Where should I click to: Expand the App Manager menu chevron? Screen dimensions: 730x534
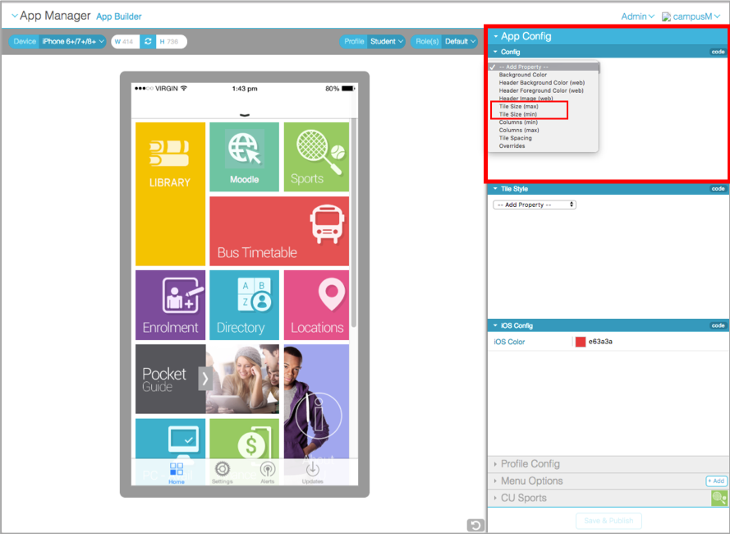click(15, 16)
